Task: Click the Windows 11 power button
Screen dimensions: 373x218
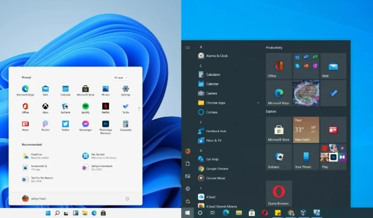Action: pyautogui.click(x=127, y=199)
